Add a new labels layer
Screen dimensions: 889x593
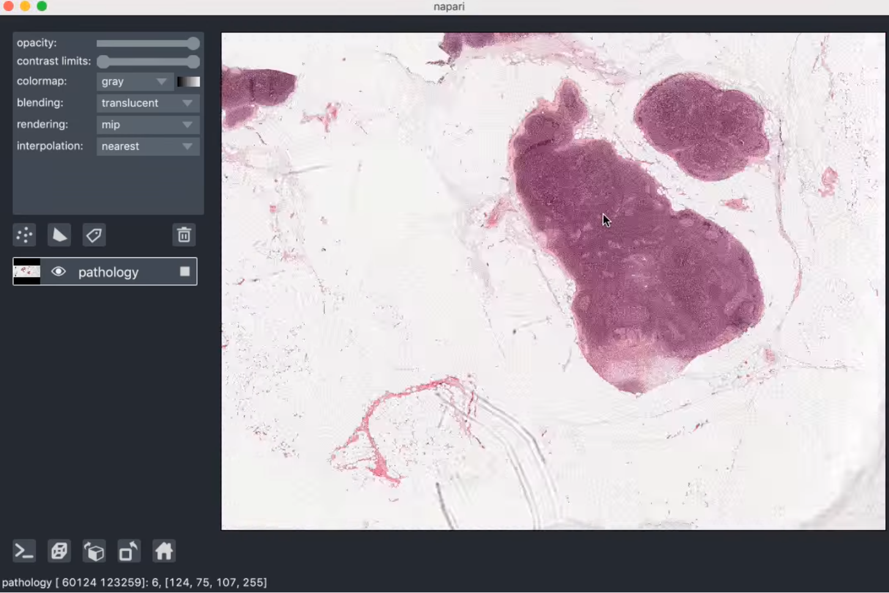tap(94, 235)
